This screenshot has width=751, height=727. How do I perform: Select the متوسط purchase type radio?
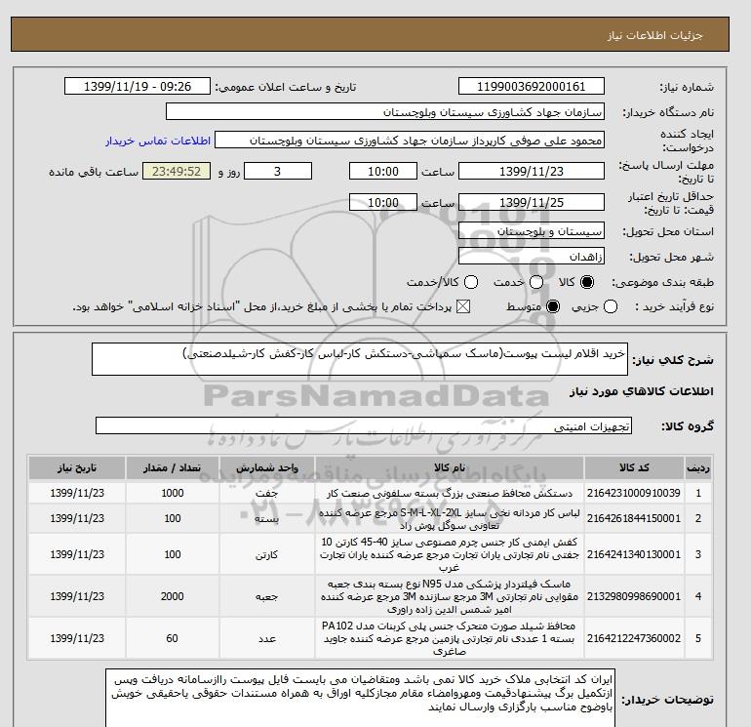tap(553, 306)
